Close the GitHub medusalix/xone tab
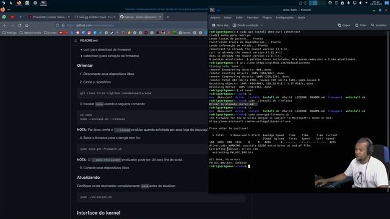 coord(160,17)
